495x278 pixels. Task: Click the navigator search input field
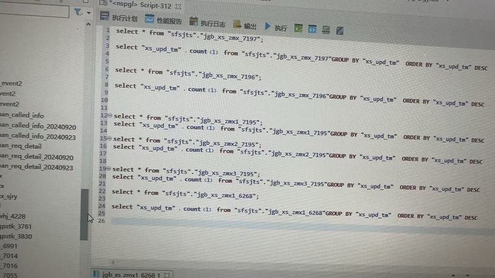(x=34, y=11)
